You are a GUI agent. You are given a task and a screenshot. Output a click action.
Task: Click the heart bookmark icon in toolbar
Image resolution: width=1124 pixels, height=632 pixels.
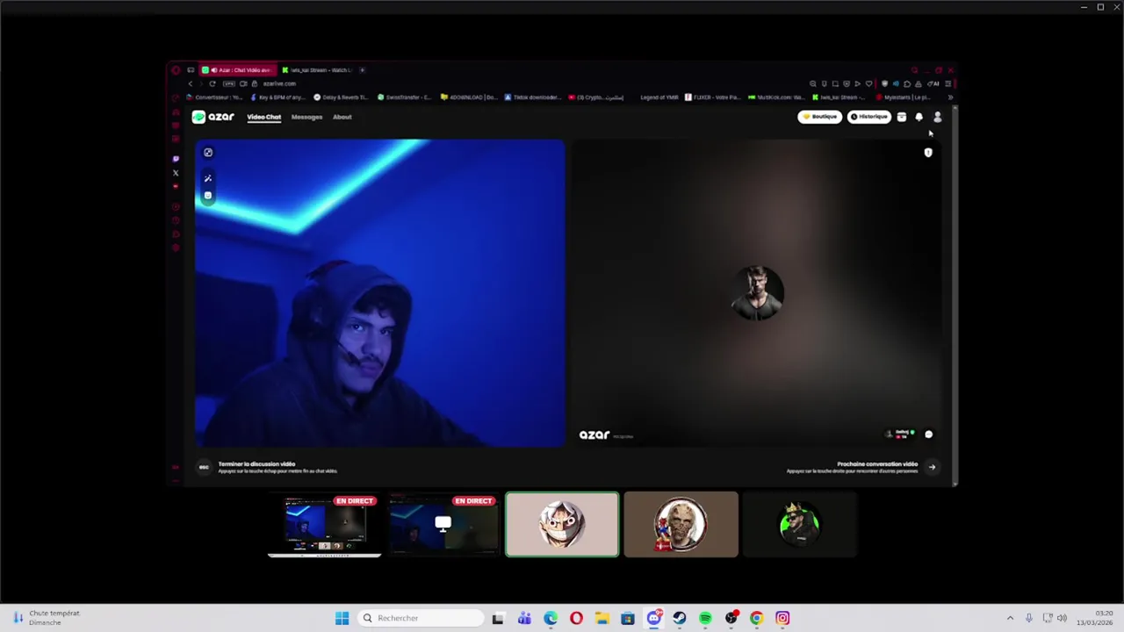tap(869, 83)
